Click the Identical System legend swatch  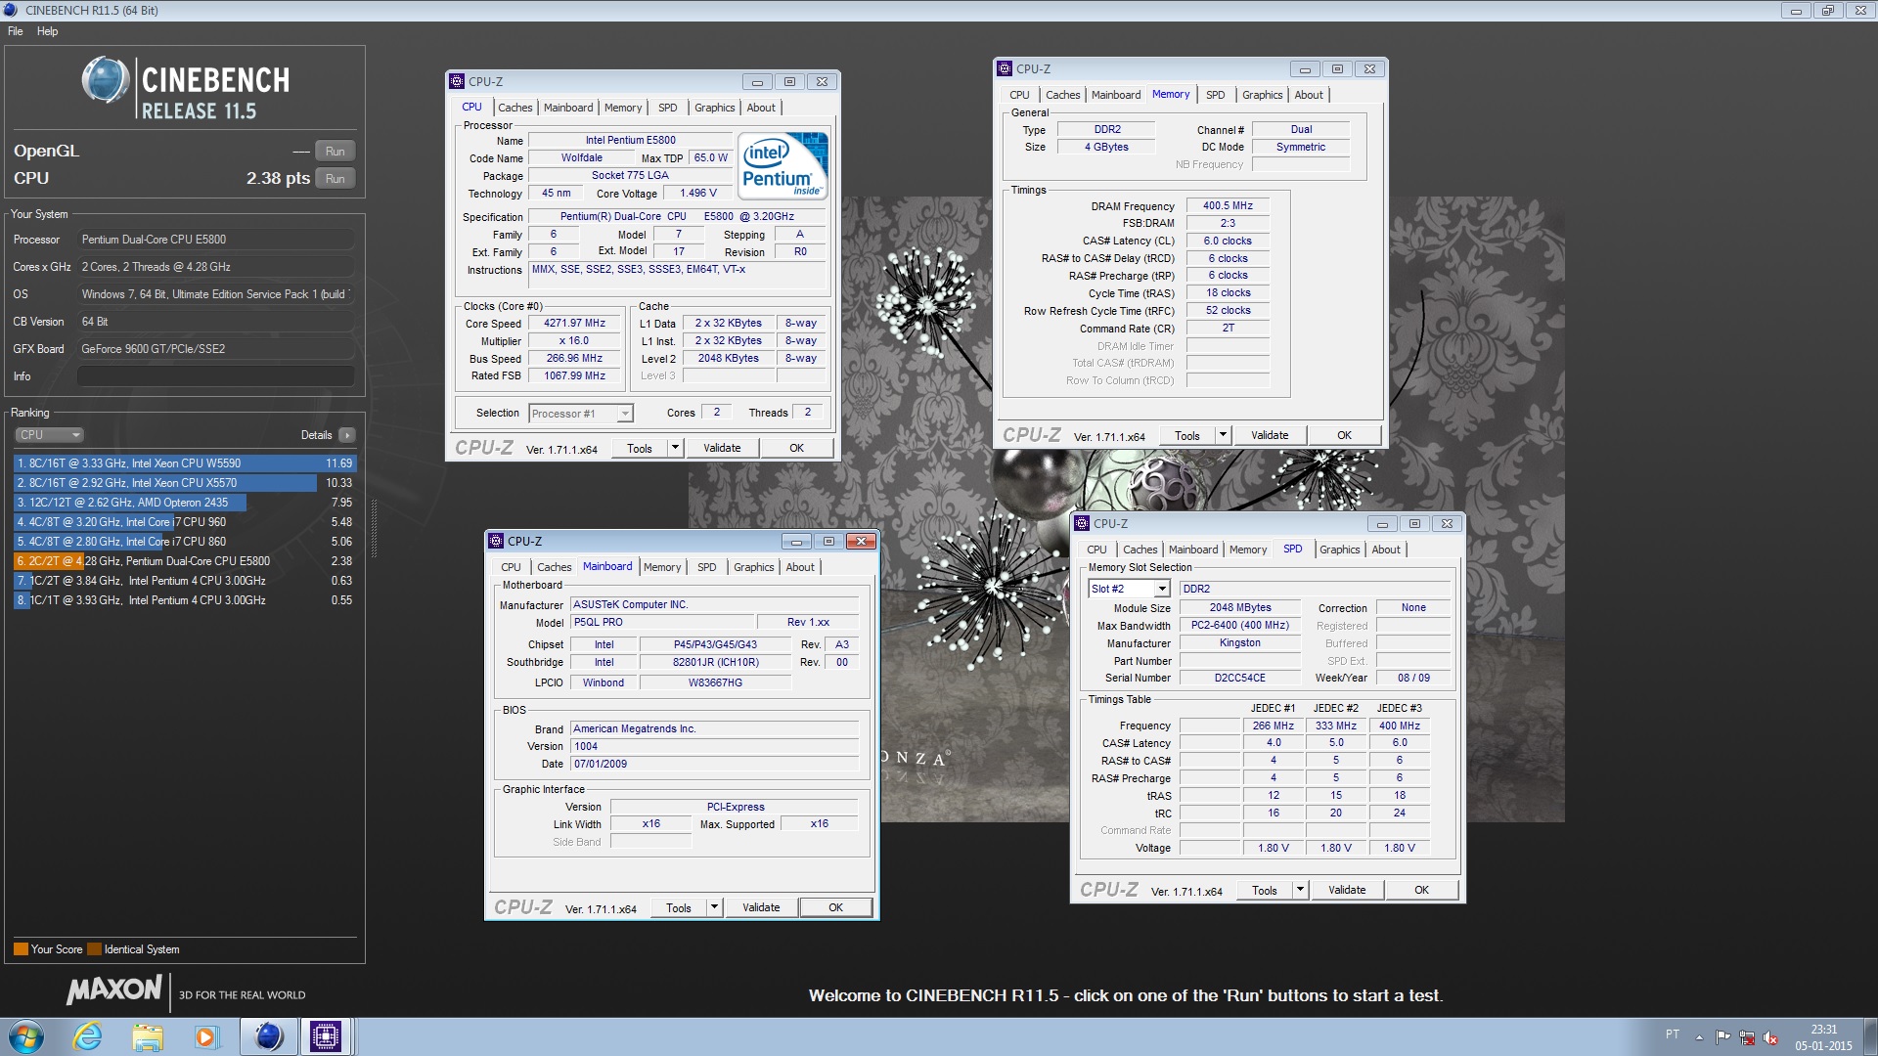(94, 949)
